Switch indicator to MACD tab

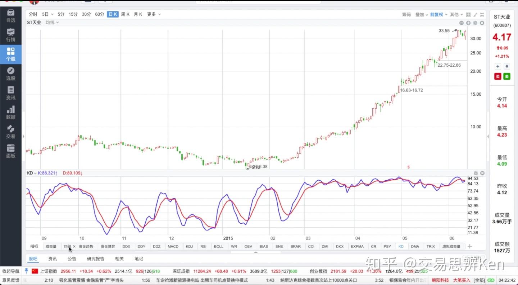(x=173, y=247)
